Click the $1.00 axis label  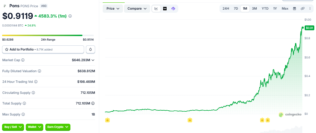(x=308, y=20)
